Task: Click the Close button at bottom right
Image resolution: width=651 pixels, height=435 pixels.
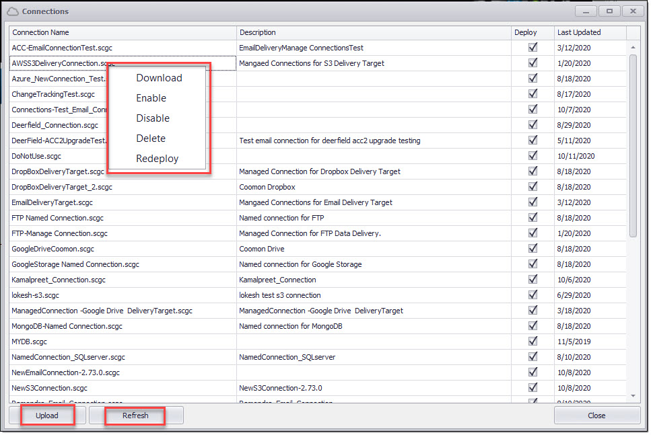Action: point(596,416)
